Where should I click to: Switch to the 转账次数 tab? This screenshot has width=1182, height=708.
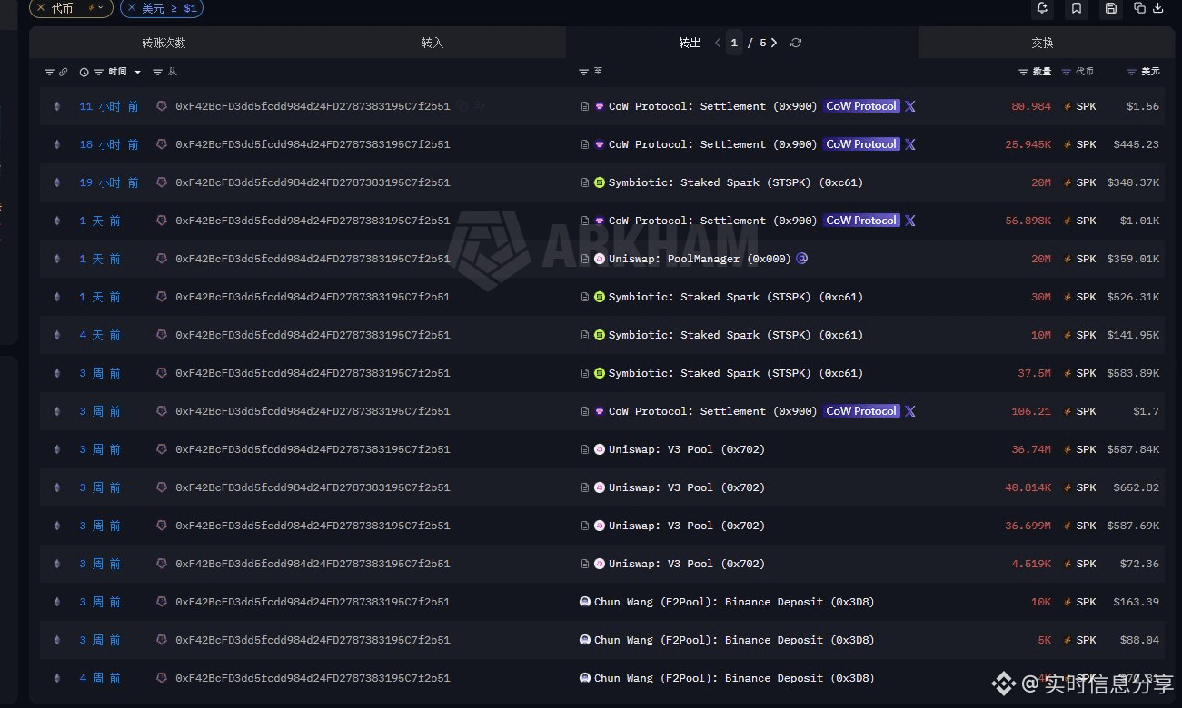coord(164,43)
